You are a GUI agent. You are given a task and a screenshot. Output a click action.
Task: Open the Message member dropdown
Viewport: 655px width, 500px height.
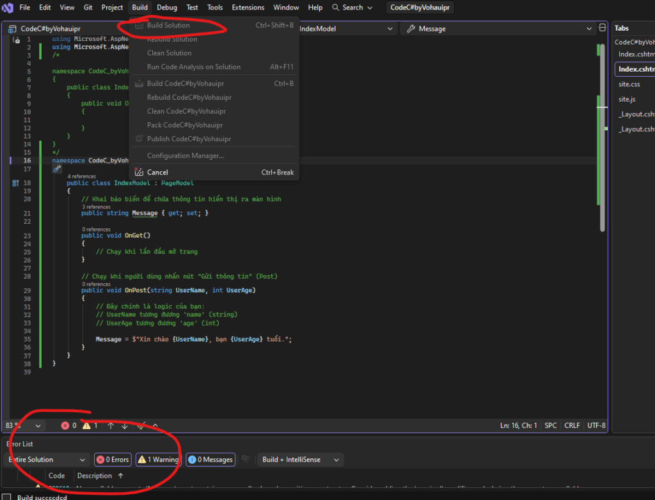[498, 29]
